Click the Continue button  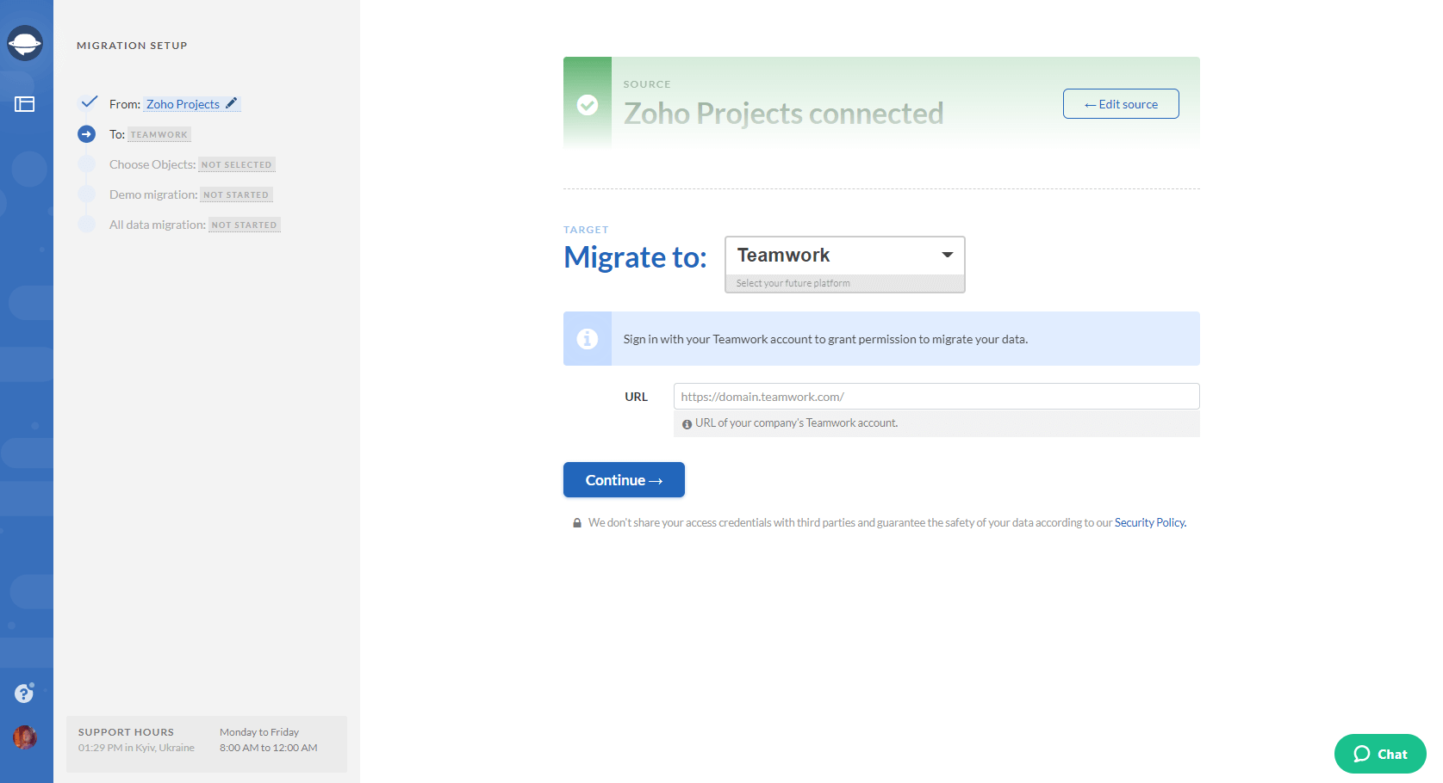(x=624, y=480)
